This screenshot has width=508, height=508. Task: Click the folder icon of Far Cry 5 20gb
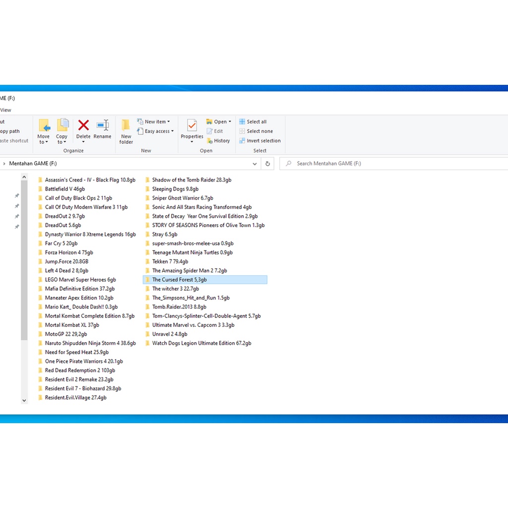pyautogui.click(x=40, y=243)
